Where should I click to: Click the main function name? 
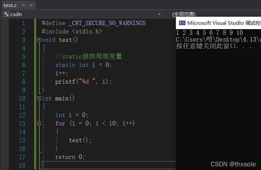coord(62,98)
